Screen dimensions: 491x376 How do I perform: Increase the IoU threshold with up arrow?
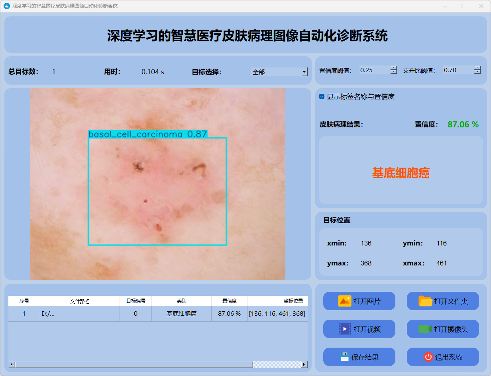click(477, 68)
